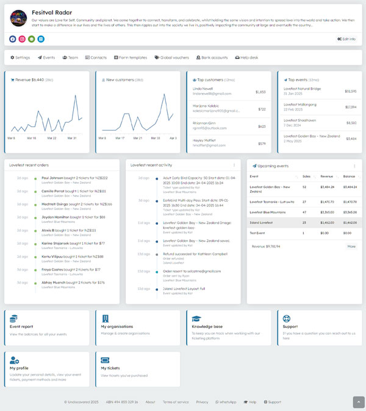Sort the table by Sales column
This screenshot has height=411, width=366.
point(308,176)
